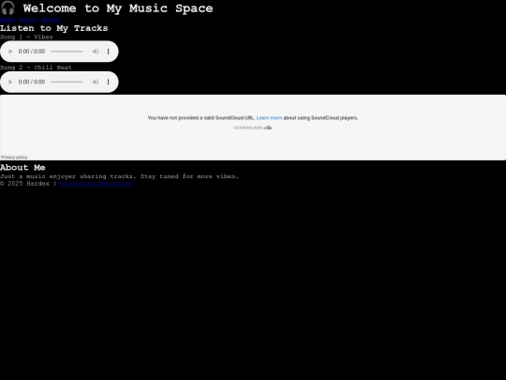Open the Privacy policy link
The image size is (506, 380).
tap(14, 157)
